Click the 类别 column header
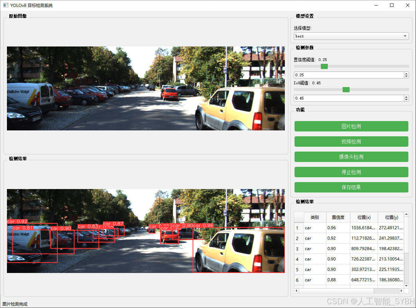 click(315, 217)
